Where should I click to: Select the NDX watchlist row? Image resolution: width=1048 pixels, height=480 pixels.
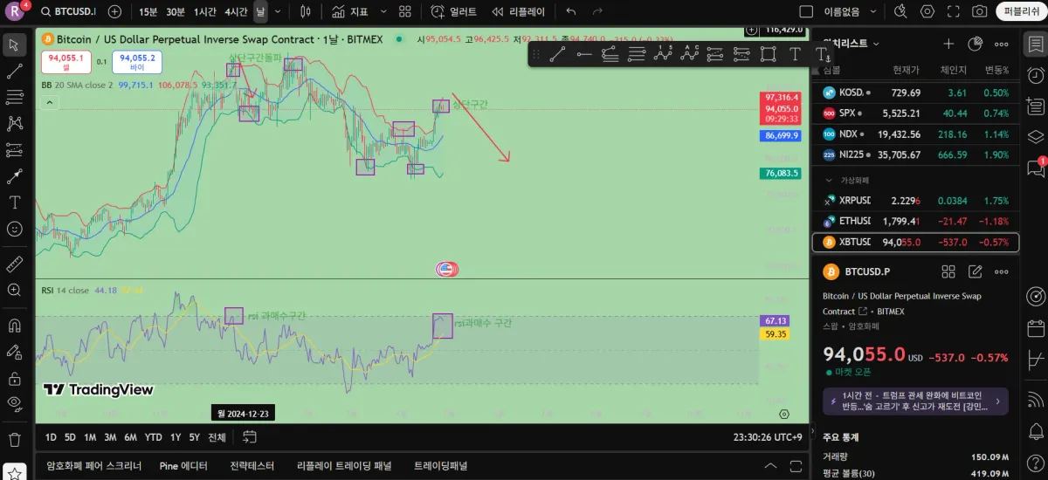[x=916, y=134]
